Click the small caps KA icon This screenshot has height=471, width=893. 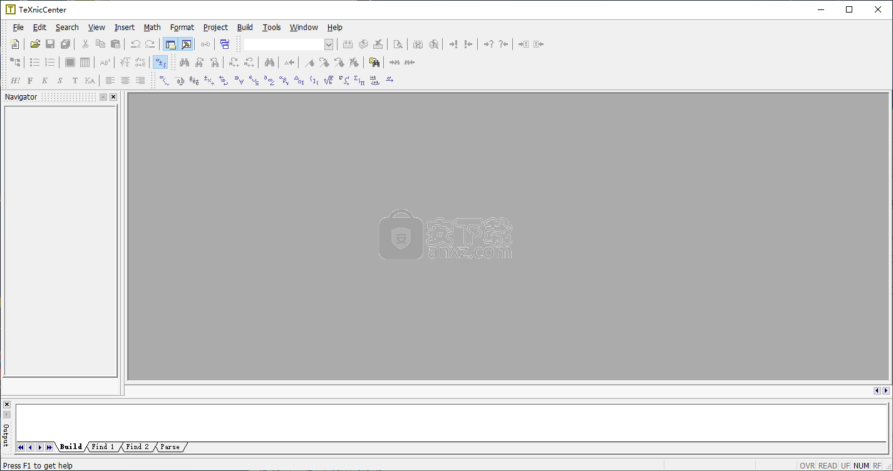coord(90,81)
